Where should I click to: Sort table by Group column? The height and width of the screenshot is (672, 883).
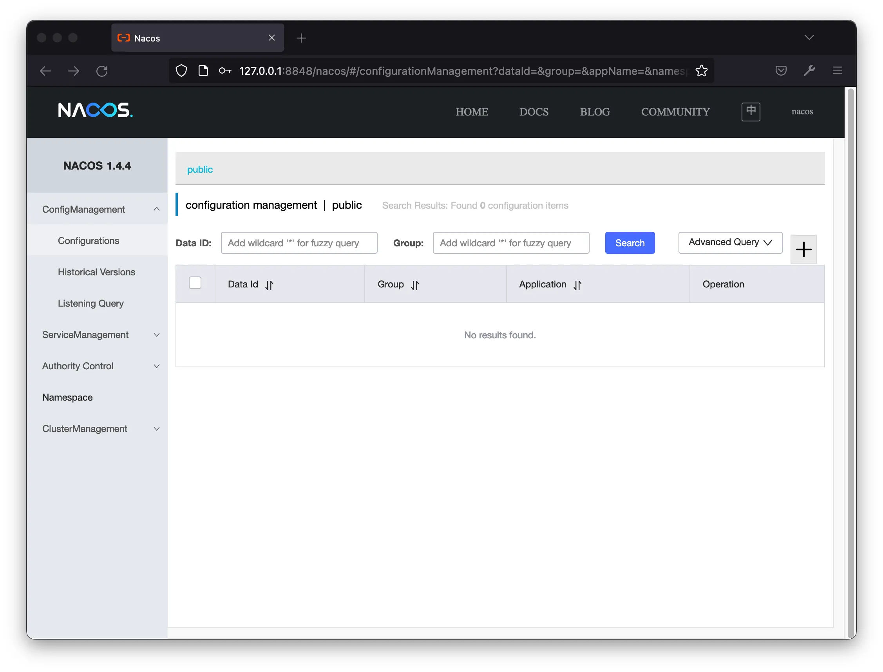415,285
